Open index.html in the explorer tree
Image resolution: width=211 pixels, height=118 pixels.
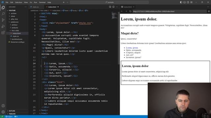click(17, 33)
